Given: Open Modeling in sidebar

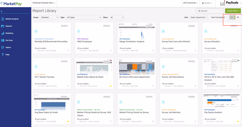Looking at the screenshot, I should 9,33.
